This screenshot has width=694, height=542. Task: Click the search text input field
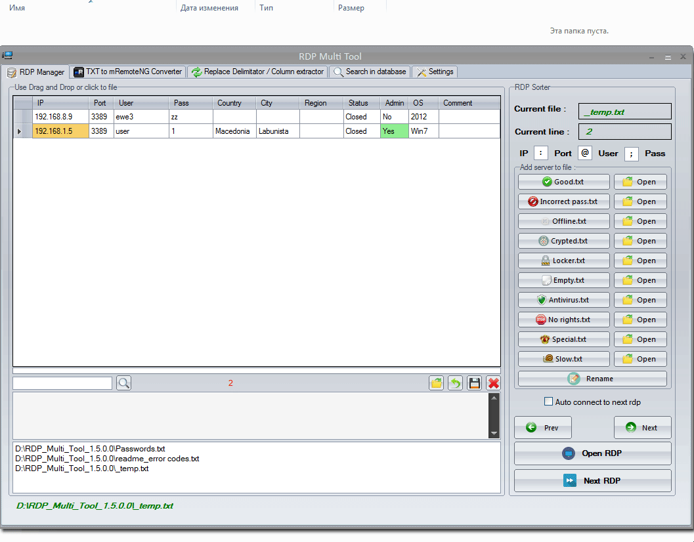tap(62, 383)
